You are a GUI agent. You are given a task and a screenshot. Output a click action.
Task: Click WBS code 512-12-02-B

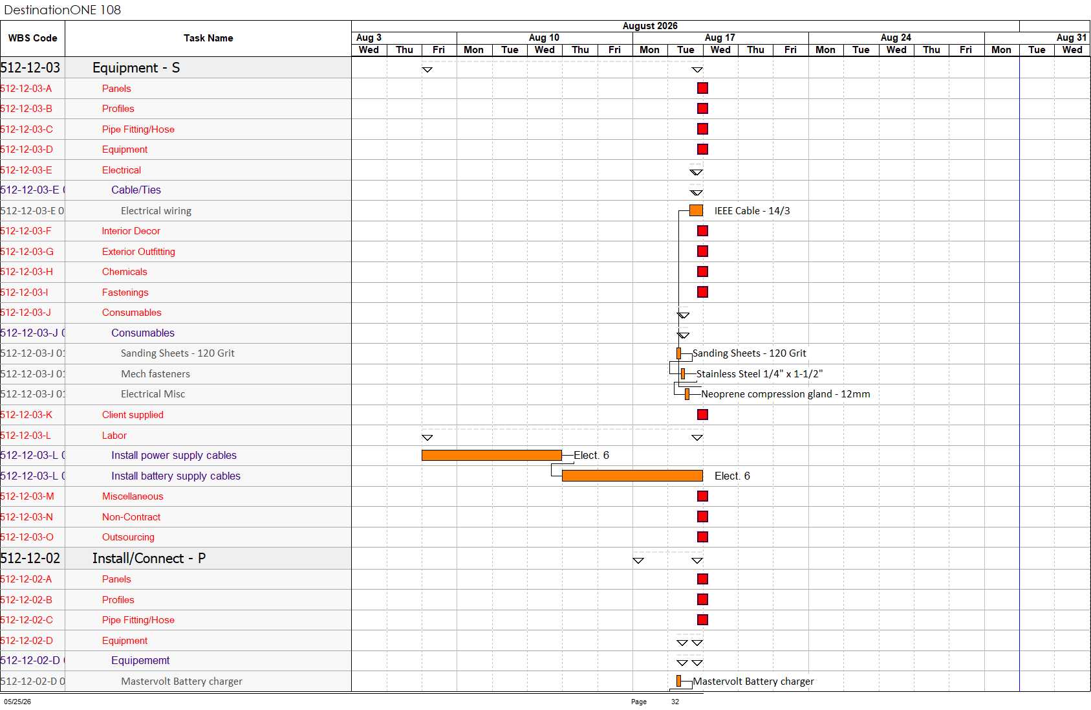click(x=27, y=599)
